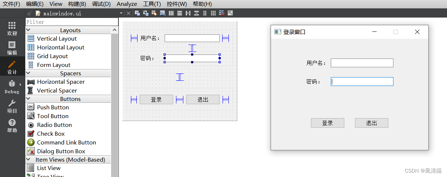Click the Edit Signals/Slots toolbar icon
The height and width of the screenshot is (177, 447).
[146, 13]
